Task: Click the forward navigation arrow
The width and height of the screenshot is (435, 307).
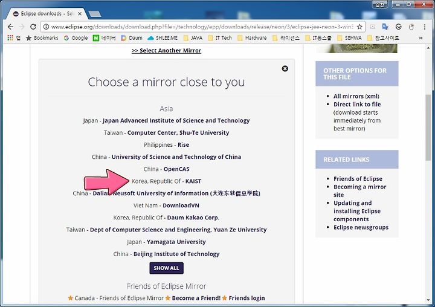Action: coord(22,27)
